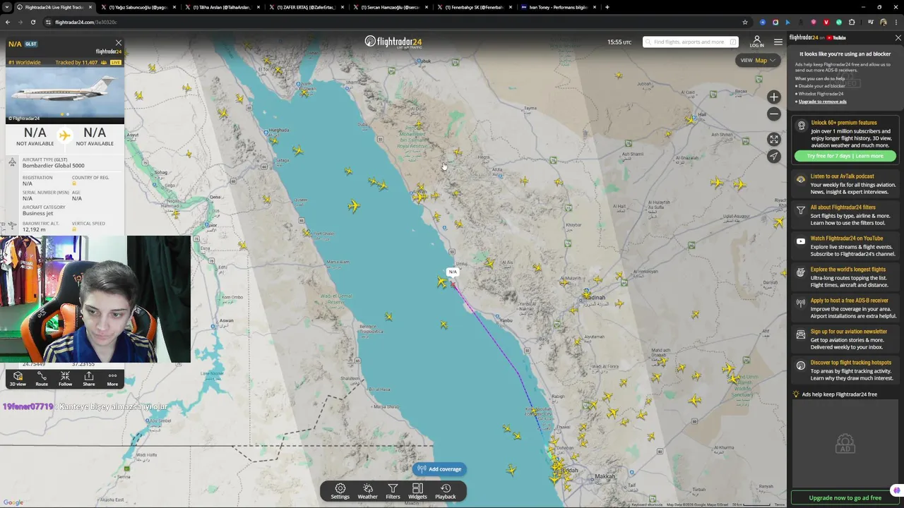Zoom out on the map

point(774,114)
